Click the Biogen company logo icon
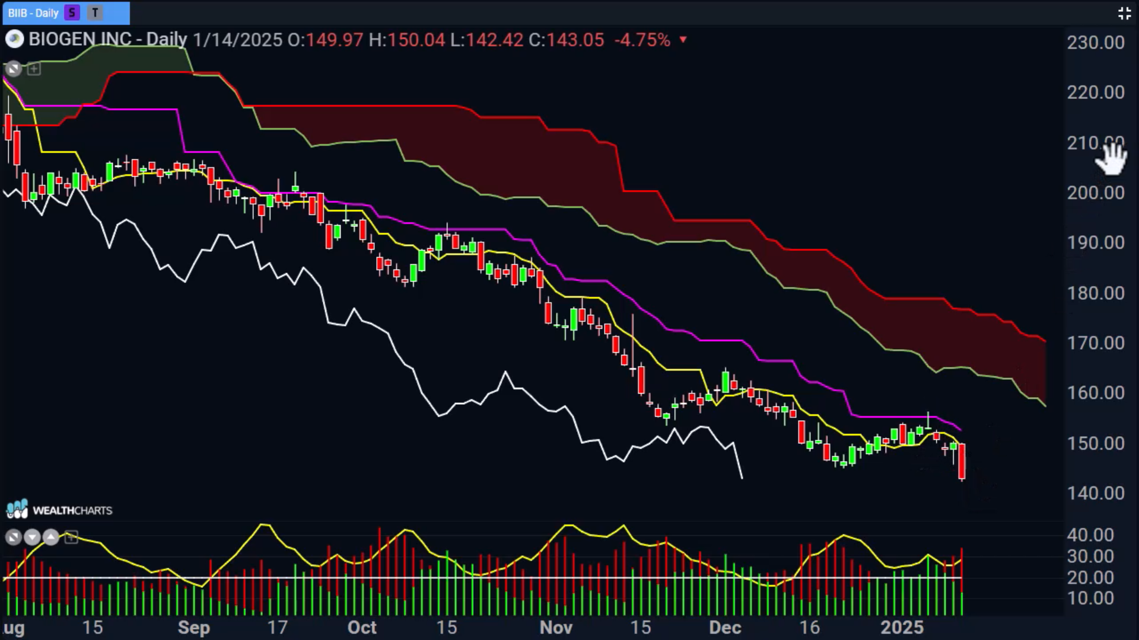 [x=14, y=40]
